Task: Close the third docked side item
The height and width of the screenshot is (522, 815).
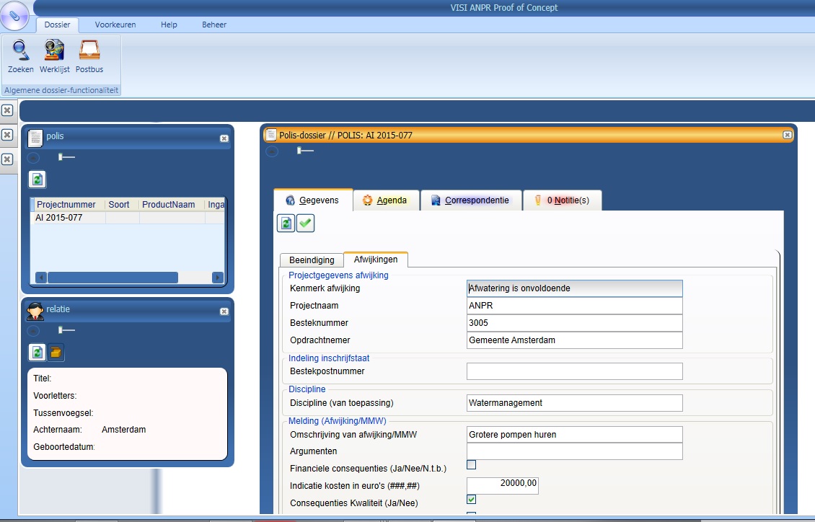Action: tap(7, 159)
